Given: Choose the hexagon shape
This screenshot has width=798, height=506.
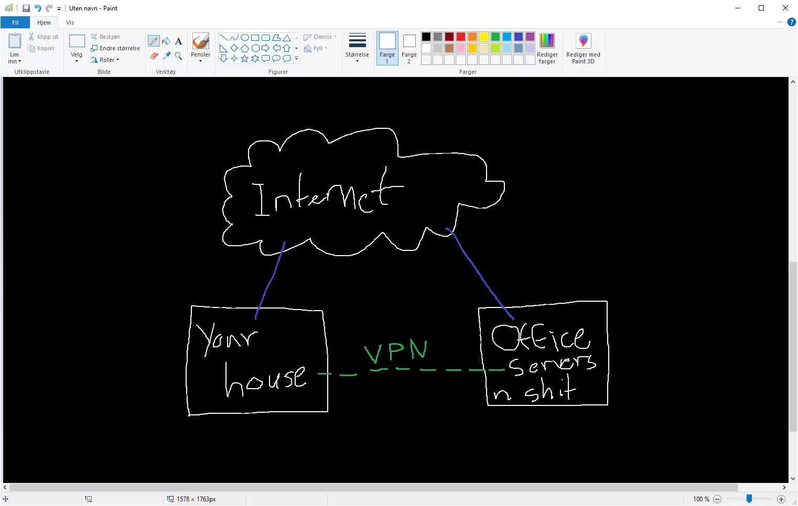Looking at the screenshot, I should point(255,48).
